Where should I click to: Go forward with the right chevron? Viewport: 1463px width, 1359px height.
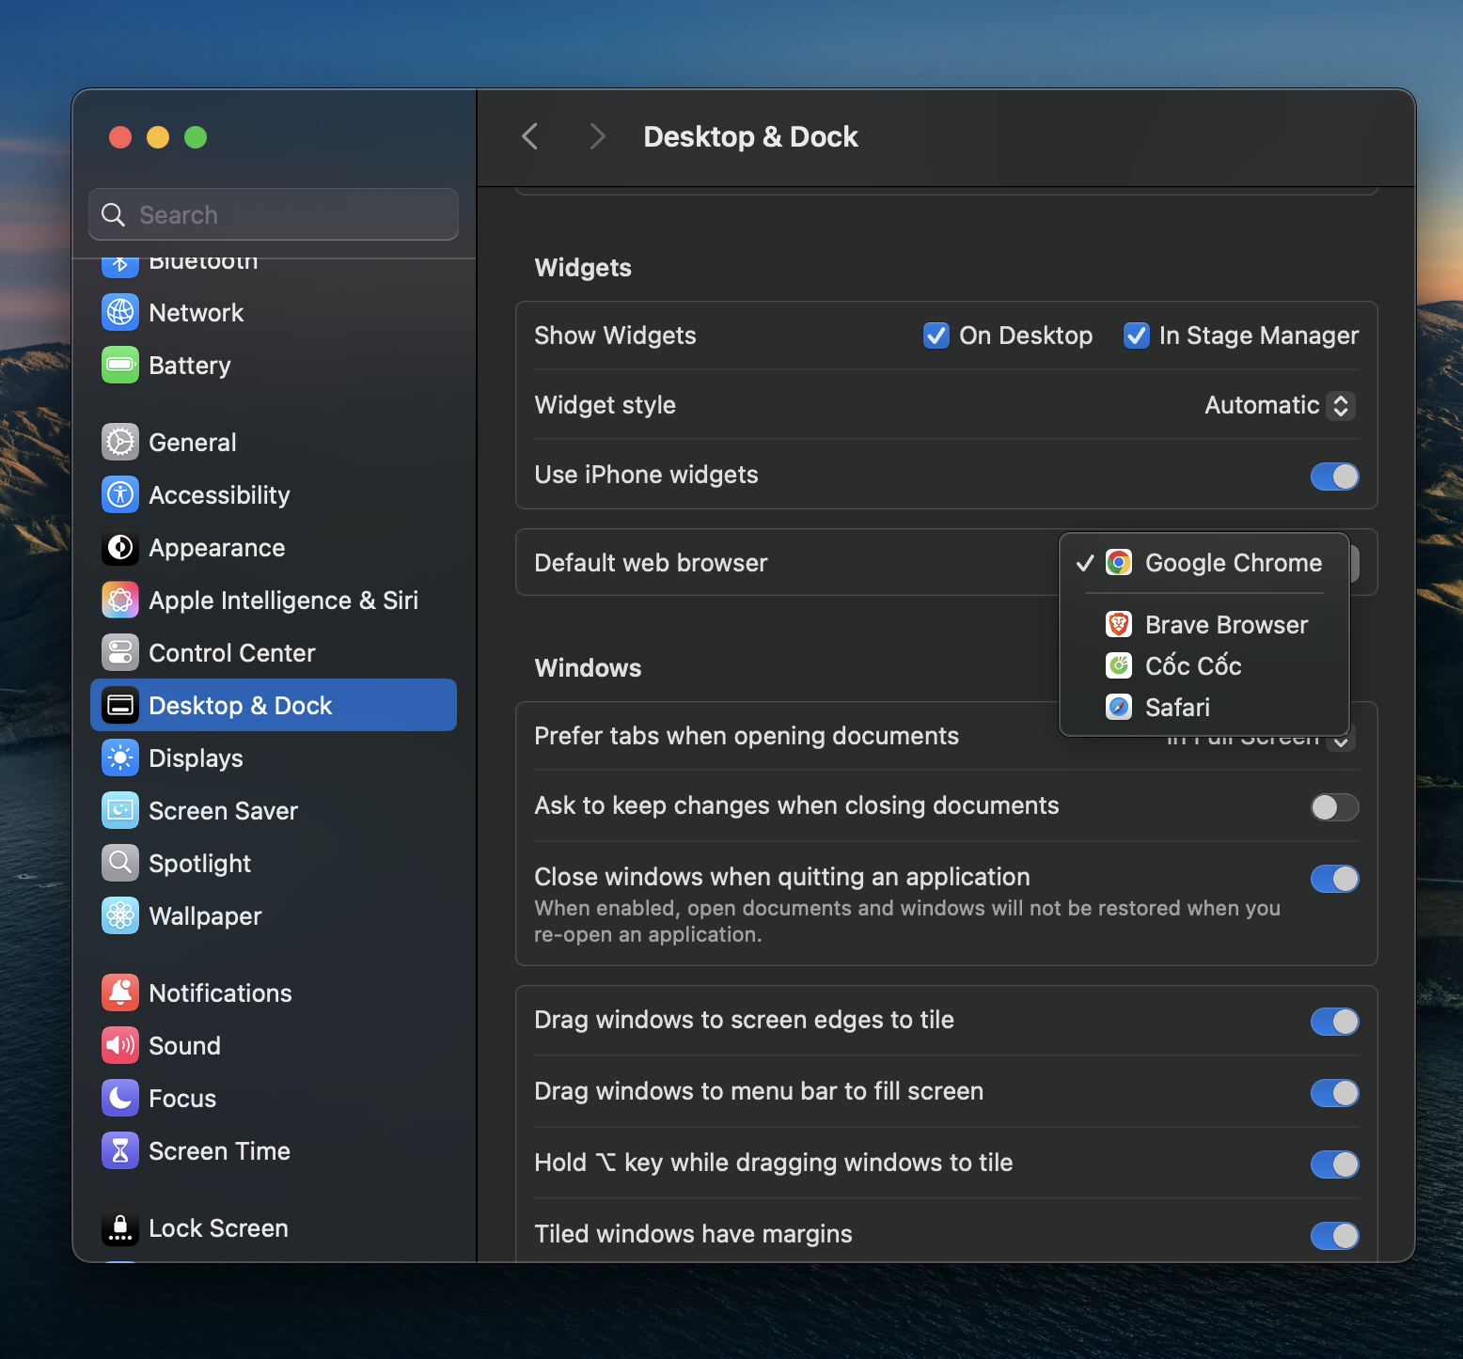(598, 136)
